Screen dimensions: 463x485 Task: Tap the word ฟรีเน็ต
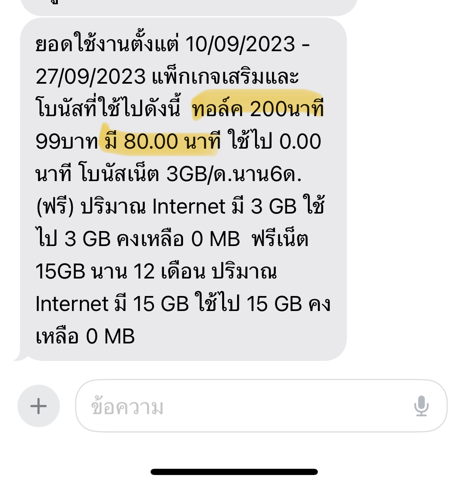click(x=280, y=238)
